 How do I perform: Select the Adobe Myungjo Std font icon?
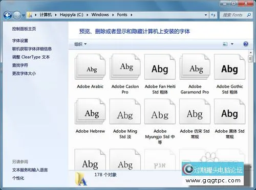(x=160, y=111)
